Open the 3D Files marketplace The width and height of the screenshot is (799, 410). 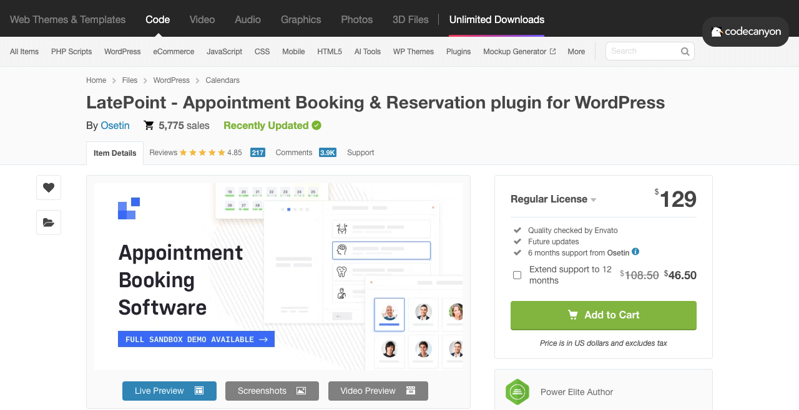pos(411,19)
